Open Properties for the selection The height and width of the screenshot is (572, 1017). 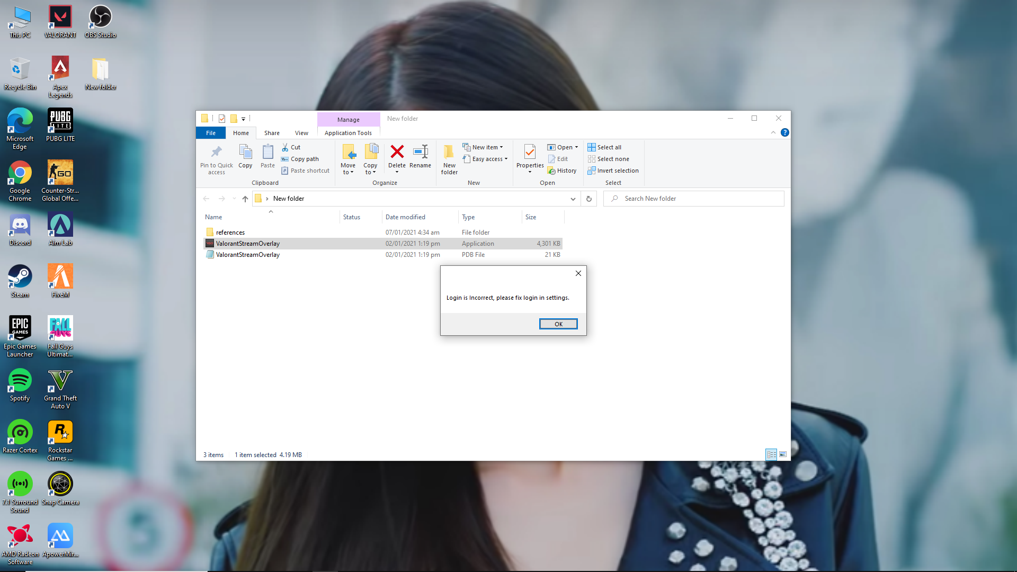click(529, 157)
